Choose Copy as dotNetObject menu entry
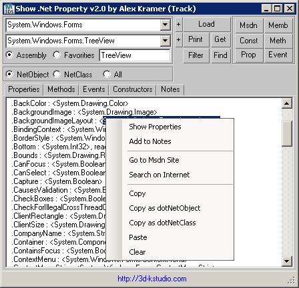 click(165, 208)
